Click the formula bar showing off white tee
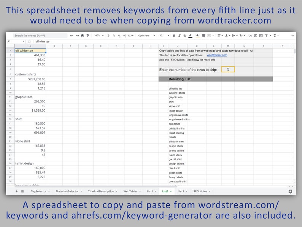The image size is (302, 227). 164,42
